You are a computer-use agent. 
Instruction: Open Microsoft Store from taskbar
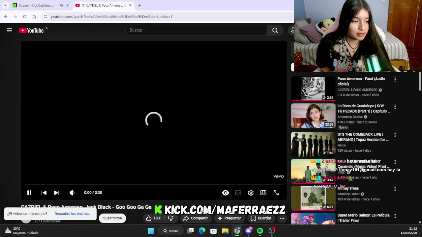[x=214, y=231]
